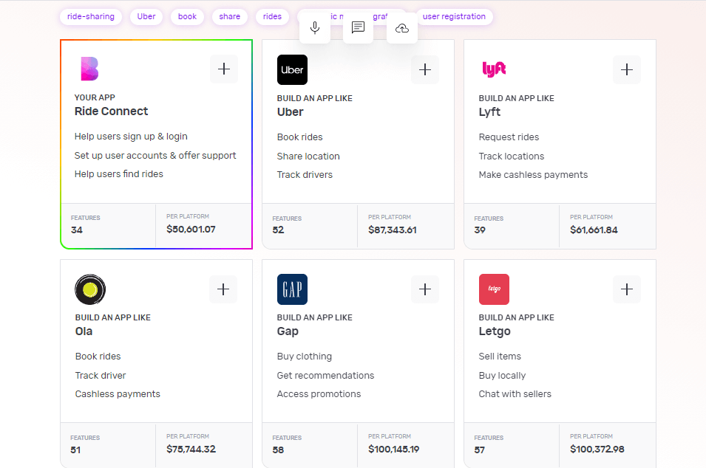Click the 52 features count
Image resolution: width=706 pixels, height=468 pixels.
tap(278, 230)
